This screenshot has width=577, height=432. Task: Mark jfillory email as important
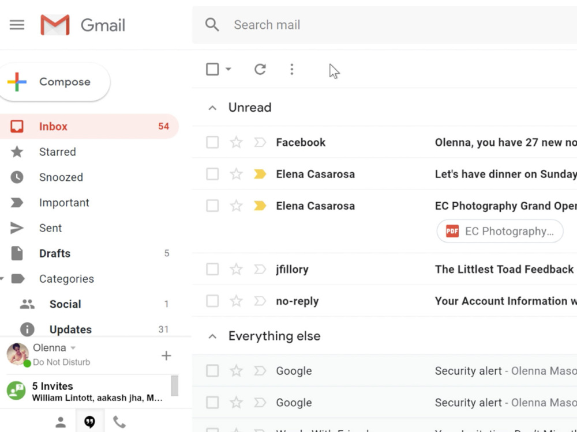[260, 269]
